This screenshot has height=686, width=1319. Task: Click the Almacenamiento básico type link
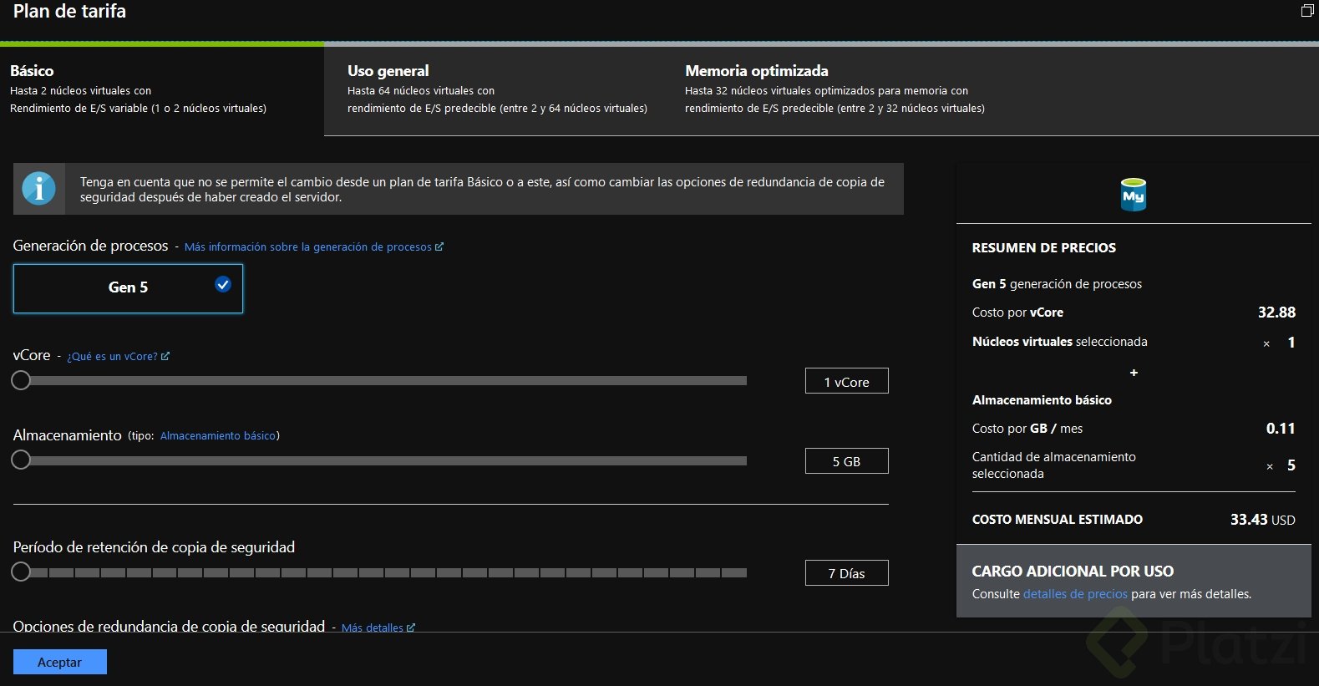pos(218,435)
